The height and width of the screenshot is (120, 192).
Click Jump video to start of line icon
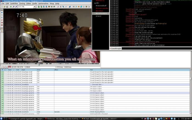click(39, 7)
